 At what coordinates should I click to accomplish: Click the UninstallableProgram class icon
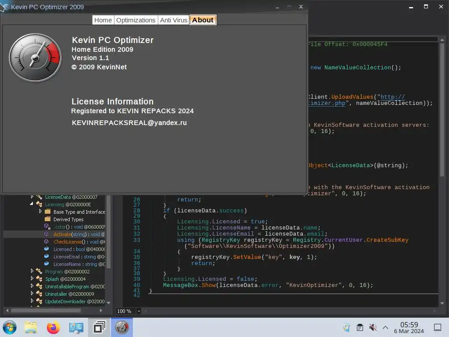pos(39,286)
